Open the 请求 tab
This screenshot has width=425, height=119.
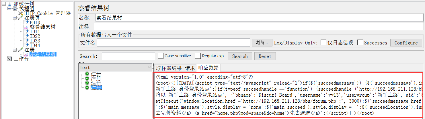(190, 68)
